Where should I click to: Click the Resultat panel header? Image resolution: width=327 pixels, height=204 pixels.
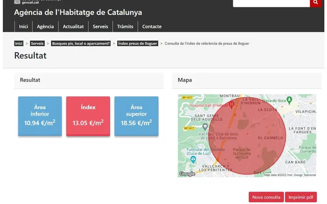[x=89, y=80]
